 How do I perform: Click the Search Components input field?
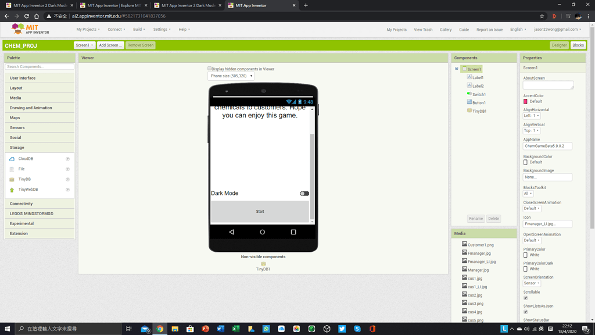39,66
